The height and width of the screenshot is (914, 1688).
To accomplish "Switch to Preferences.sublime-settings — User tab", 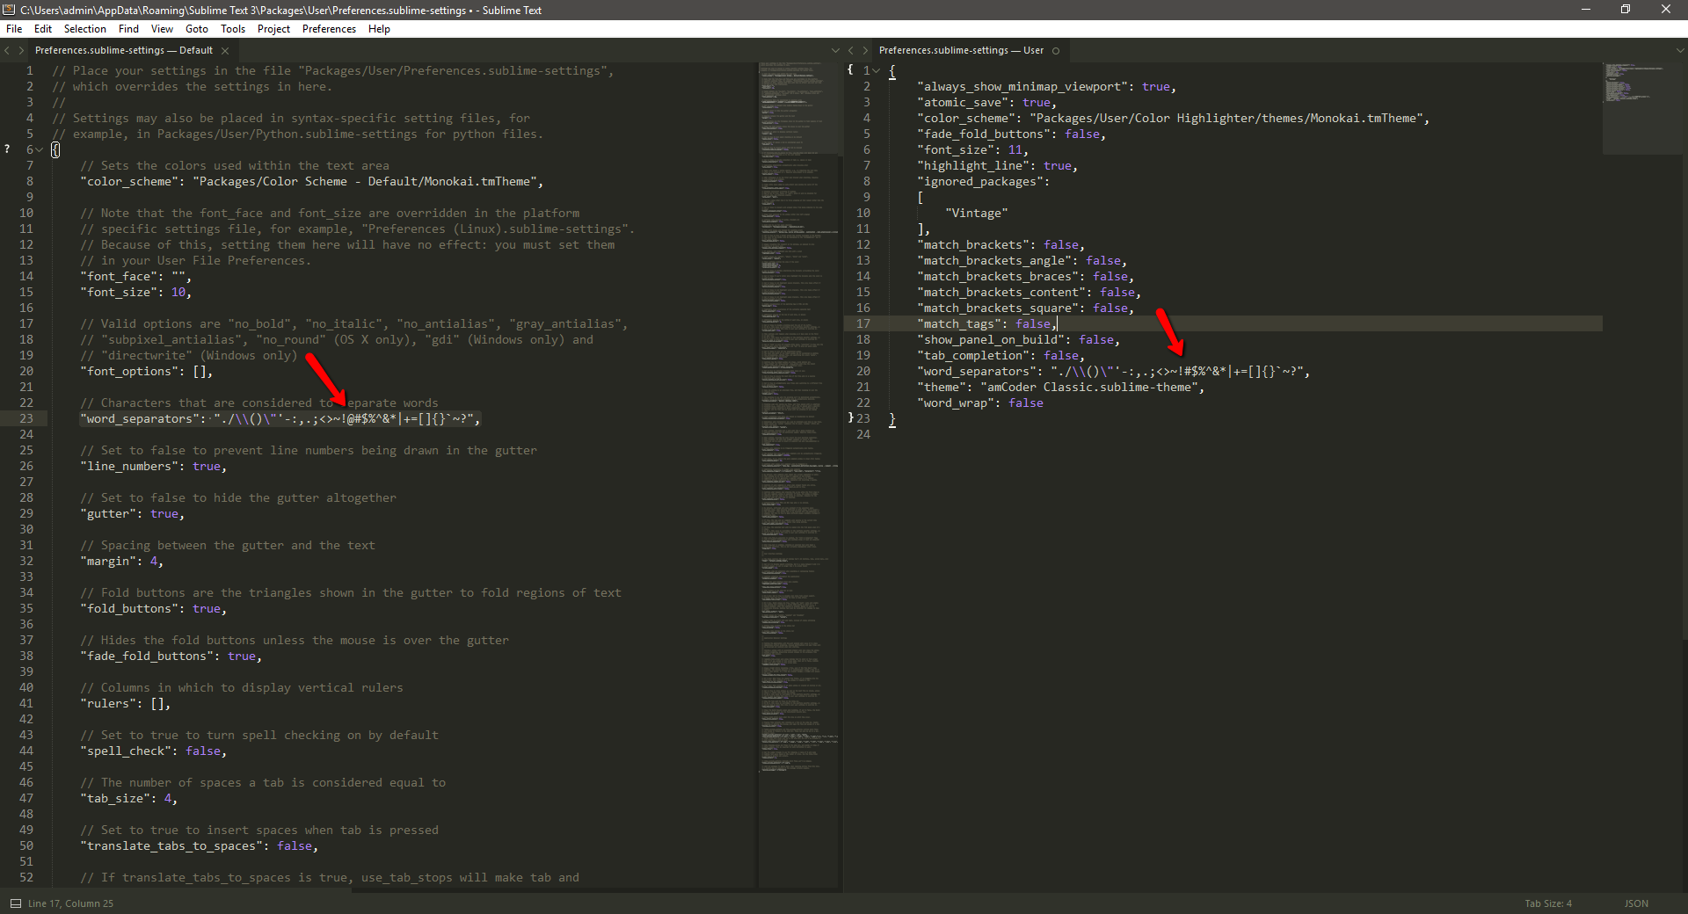I will click(x=961, y=51).
